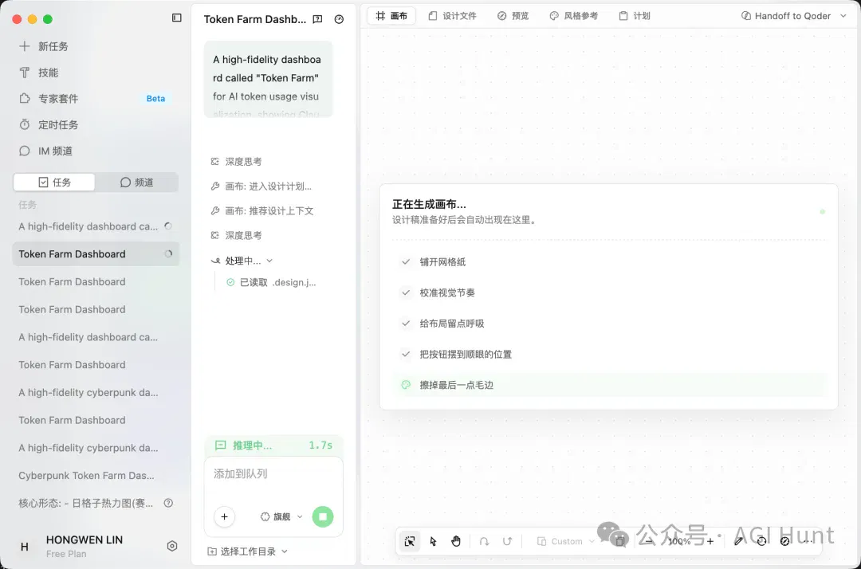Click the 推理中... status bar
Screen dimensions: 861x569
point(273,445)
